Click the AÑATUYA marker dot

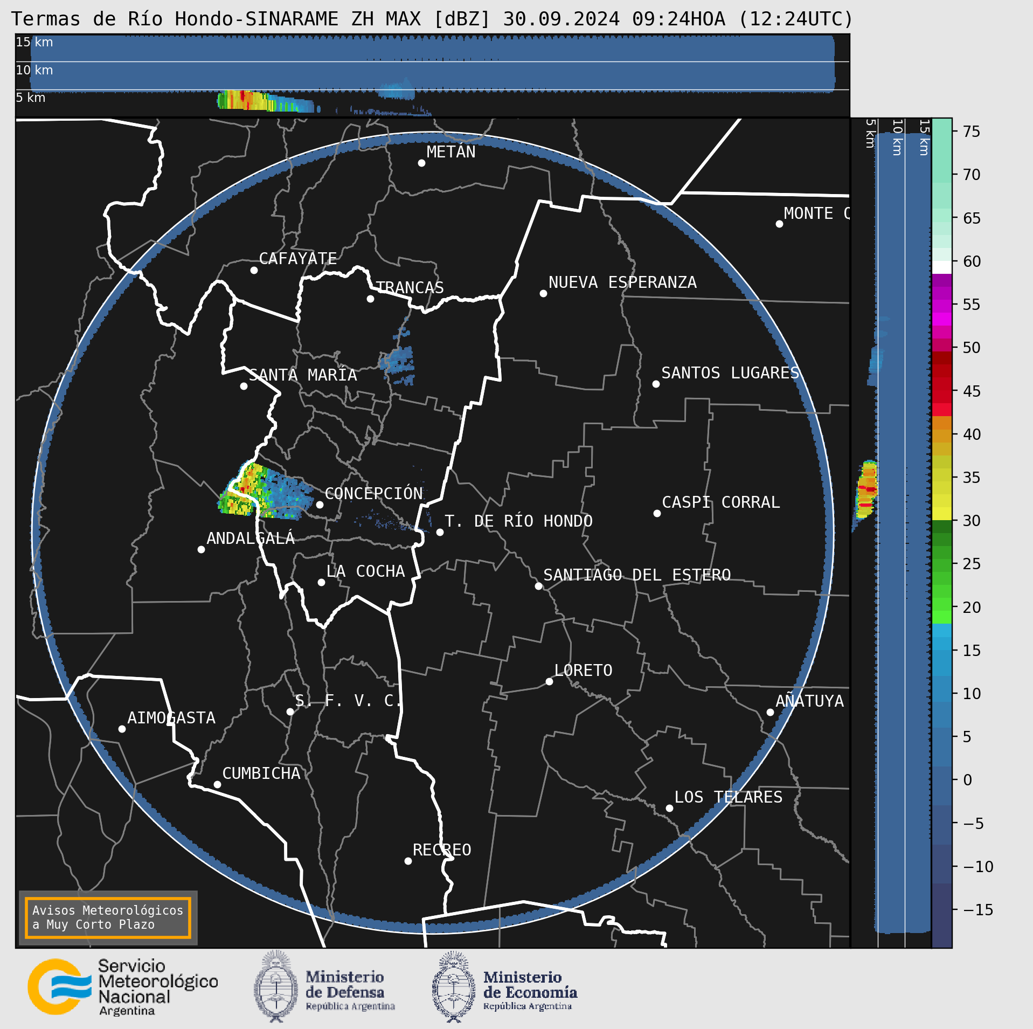pyautogui.click(x=770, y=712)
